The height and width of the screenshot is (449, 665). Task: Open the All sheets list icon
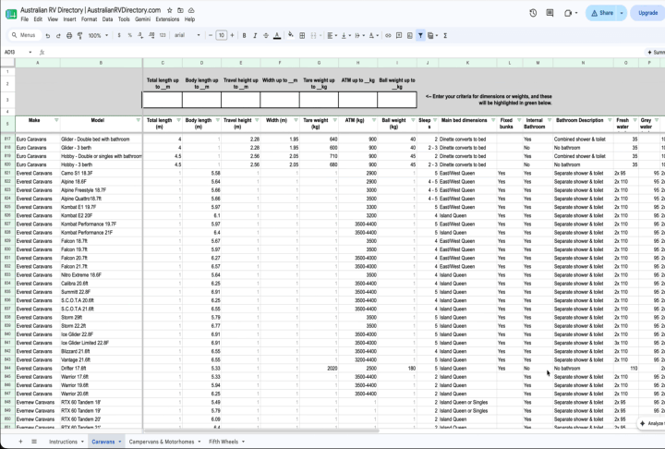34,442
